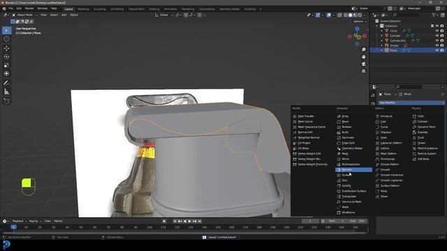Select the Move tool in the toolbar
The height and width of the screenshot is (251, 447).
coord(6,48)
